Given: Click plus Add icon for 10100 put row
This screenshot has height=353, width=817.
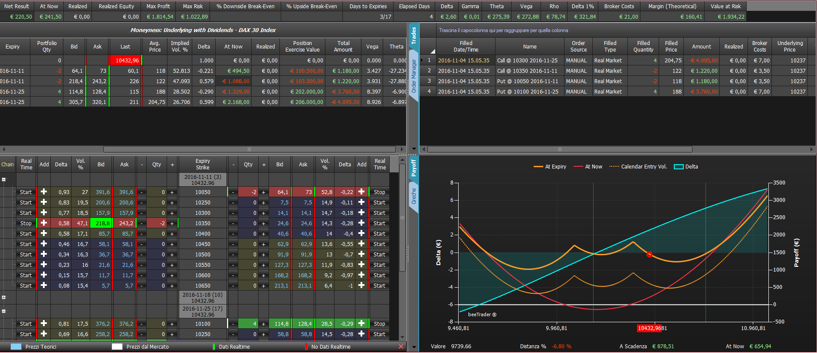Looking at the screenshot, I should [x=361, y=324].
